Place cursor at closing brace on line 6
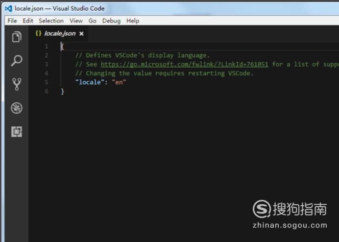The height and width of the screenshot is (242, 339). tap(62, 92)
